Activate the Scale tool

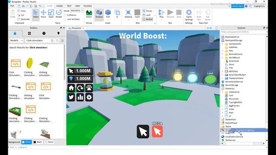[x=51, y=14]
